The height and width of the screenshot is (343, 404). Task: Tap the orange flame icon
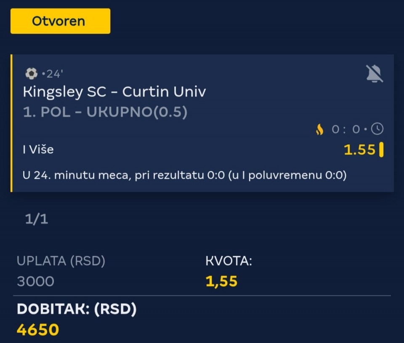[x=320, y=130]
